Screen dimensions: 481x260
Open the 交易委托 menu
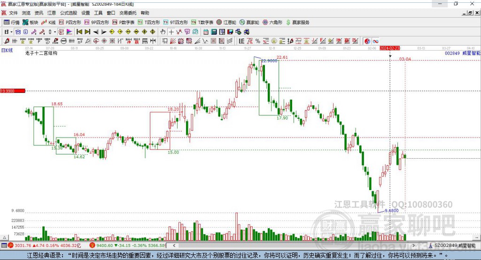128,13
